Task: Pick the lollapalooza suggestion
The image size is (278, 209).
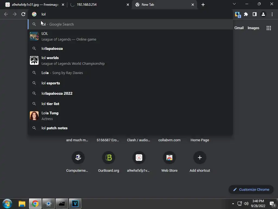Action: [x=130, y=48]
